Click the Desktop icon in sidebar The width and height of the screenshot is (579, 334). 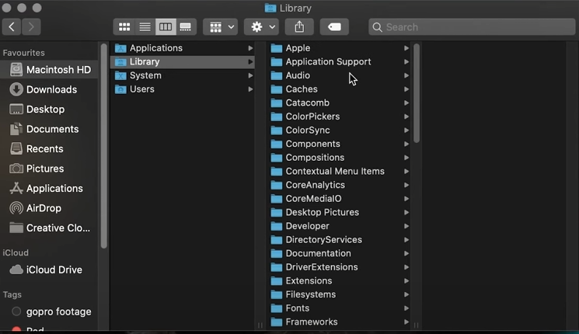point(16,110)
